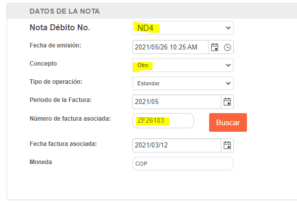
Task: Focus the Fecha de emisión date-time field
Action: pyautogui.click(x=171, y=47)
